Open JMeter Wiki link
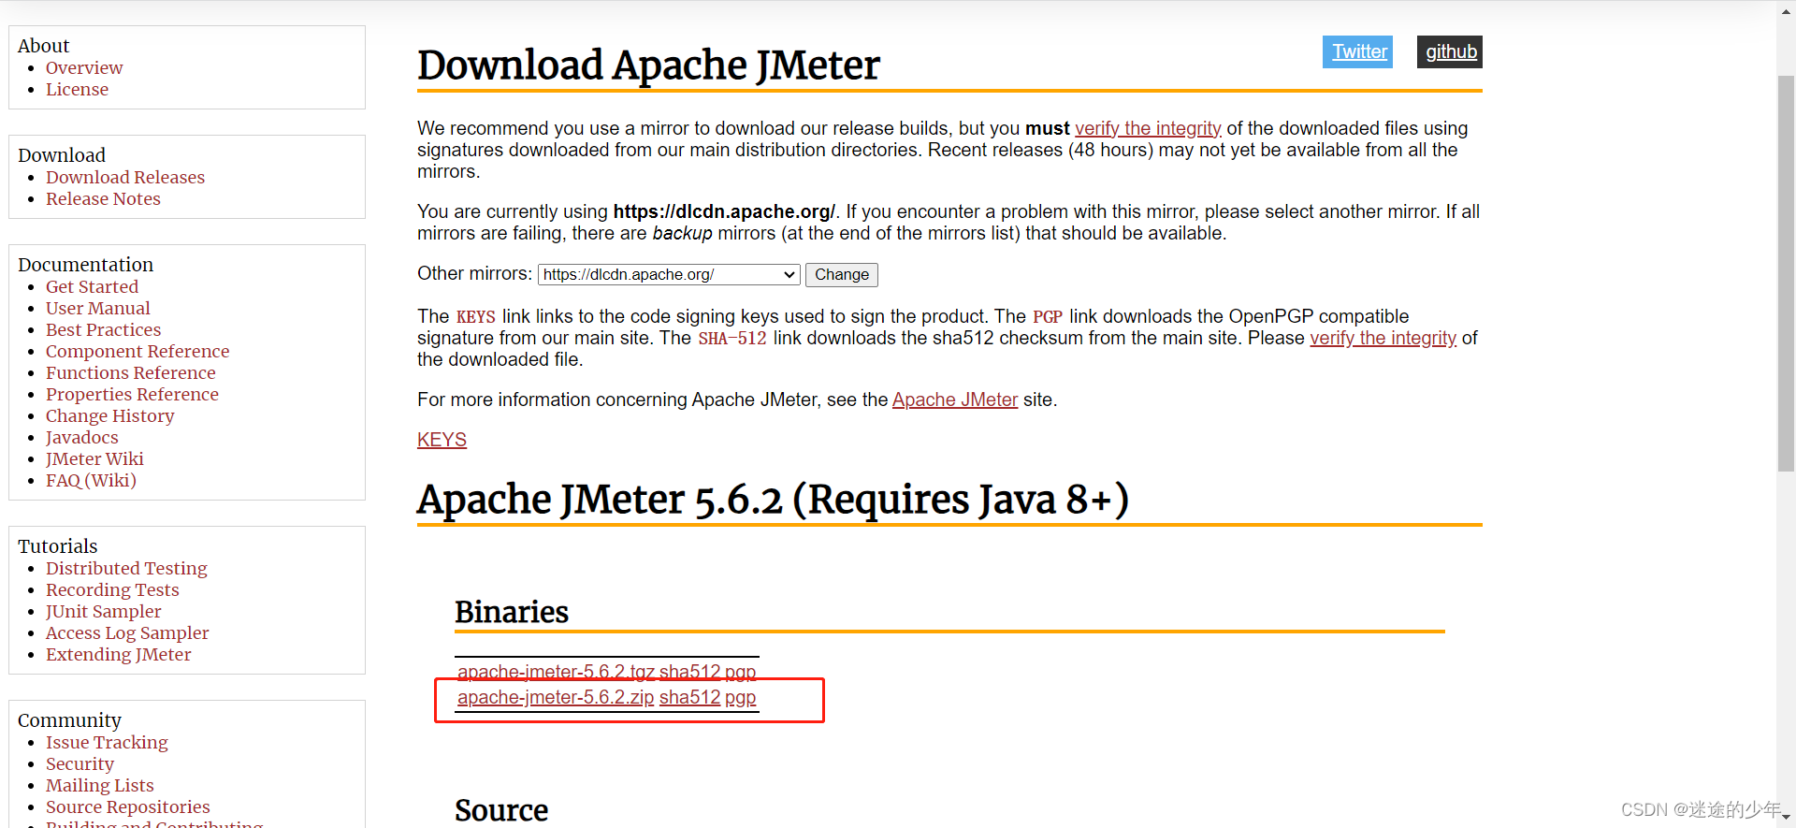 [94, 458]
